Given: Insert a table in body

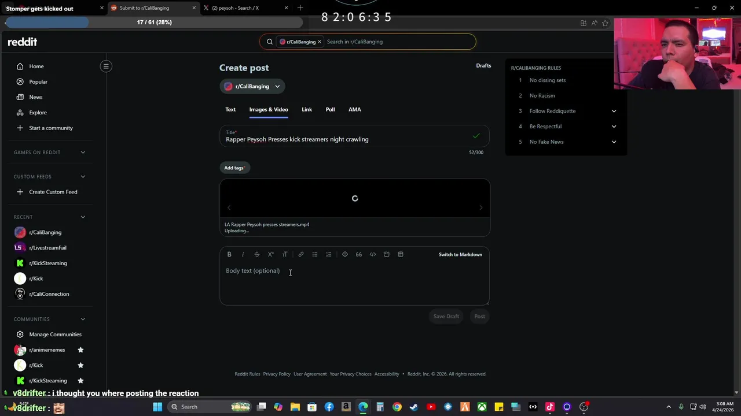Looking at the screenshot, I should click(401, 254).
